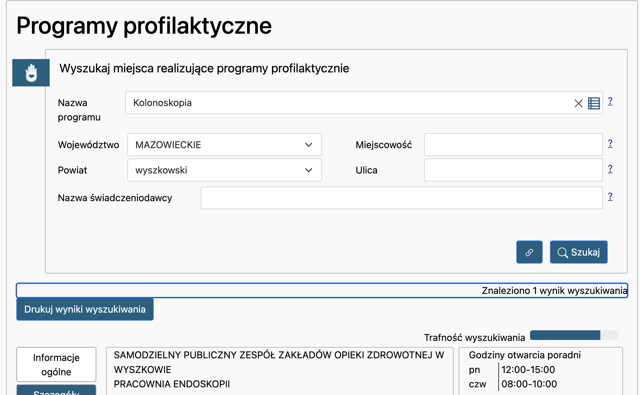Expand the Województwo dropdown showing MAZOWIECKIE

[x=224, y=145]
